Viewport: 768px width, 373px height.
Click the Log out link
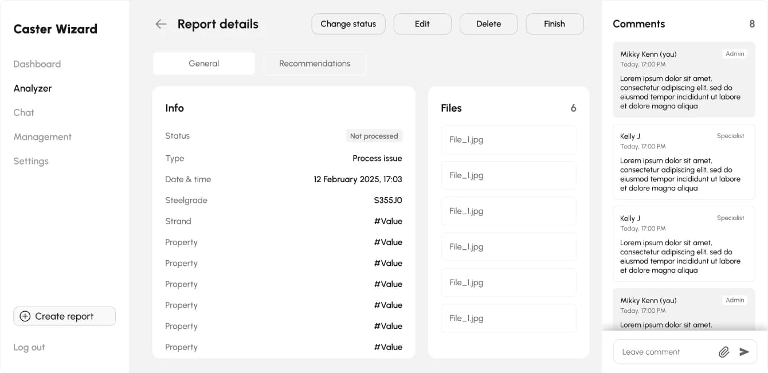click(29, 347)
